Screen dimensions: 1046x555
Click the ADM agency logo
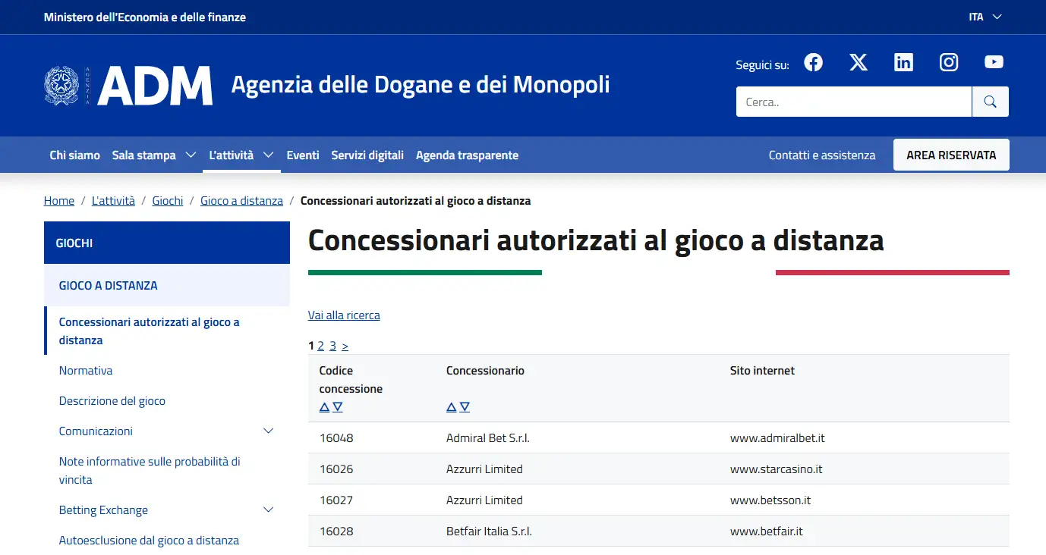tap(128, 85)
